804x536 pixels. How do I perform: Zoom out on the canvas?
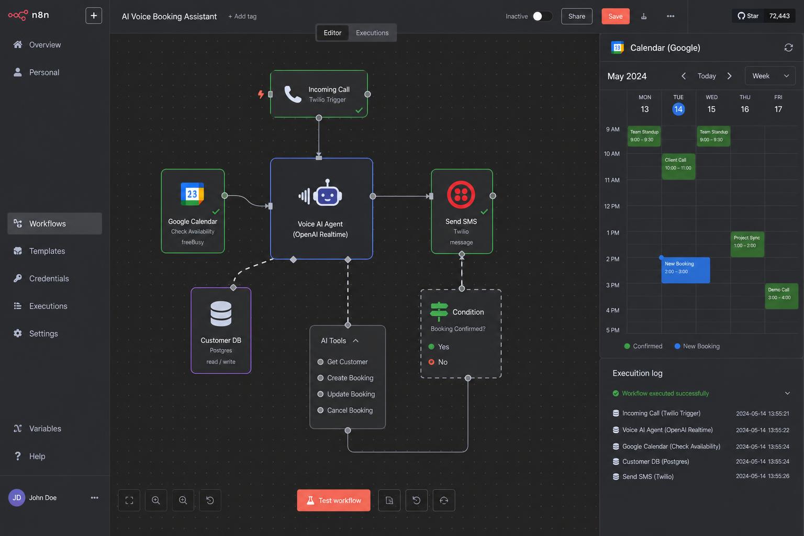click(x=183, y=500)
